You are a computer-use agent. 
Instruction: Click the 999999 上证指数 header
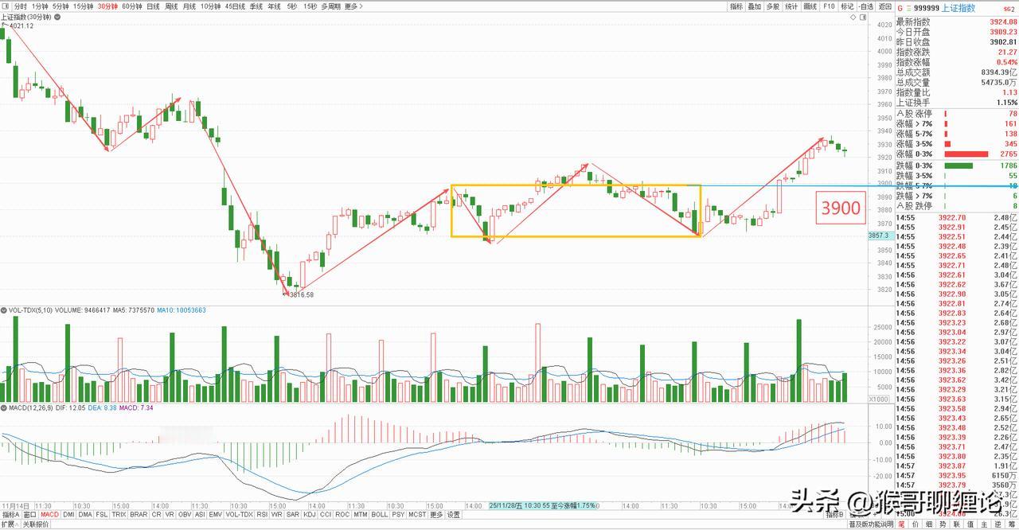[x=944, y=8]
